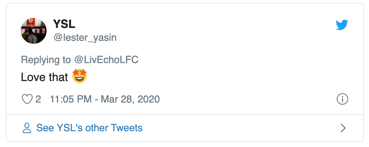Click the Twitter bird logo
Image resolution: width=369 pixels, height=147 pixels.
tap(342, 25)
